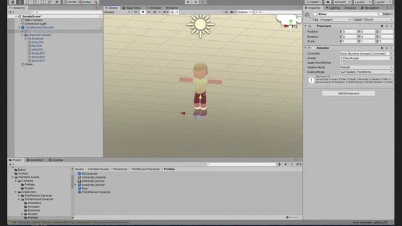Select hair.001 in Hierarchy

37,46
